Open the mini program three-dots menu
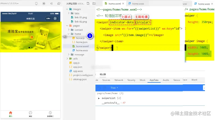Screen dimensions: 215x120 [48, 19]
